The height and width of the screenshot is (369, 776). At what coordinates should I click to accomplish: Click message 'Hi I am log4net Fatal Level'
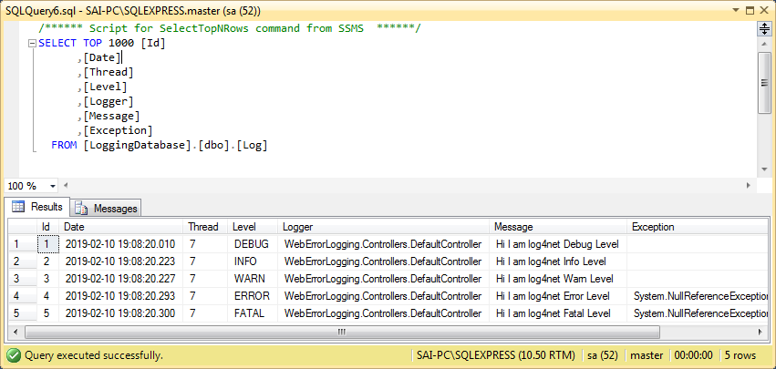pos(558,313)
